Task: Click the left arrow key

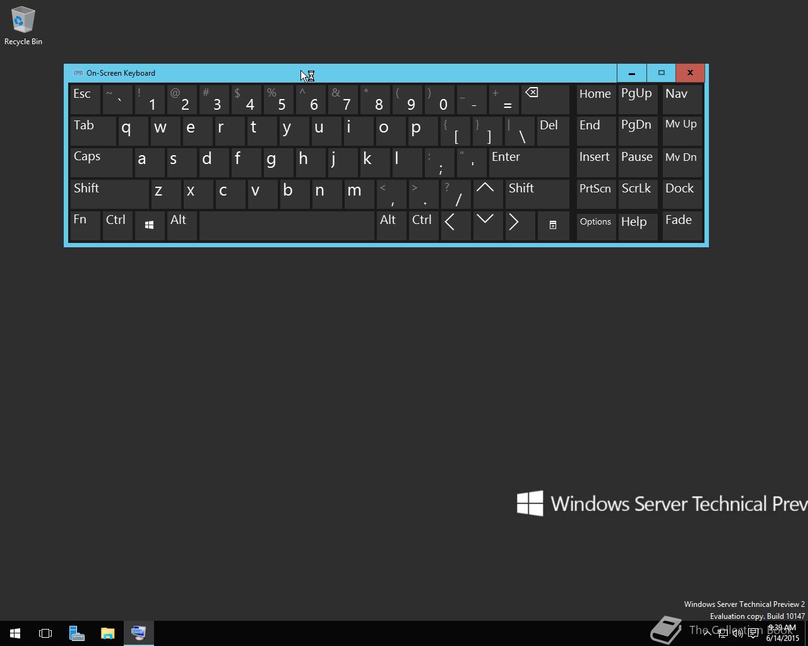Action: 455,226
